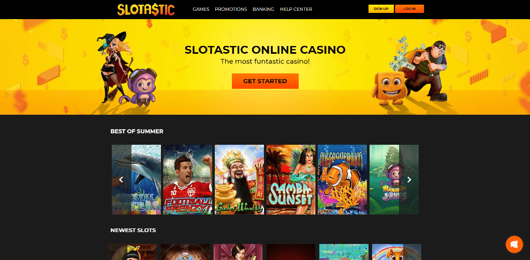Click the SIGN UP button
This screenshot has height=260, width=530.
(x=381, y=9)
